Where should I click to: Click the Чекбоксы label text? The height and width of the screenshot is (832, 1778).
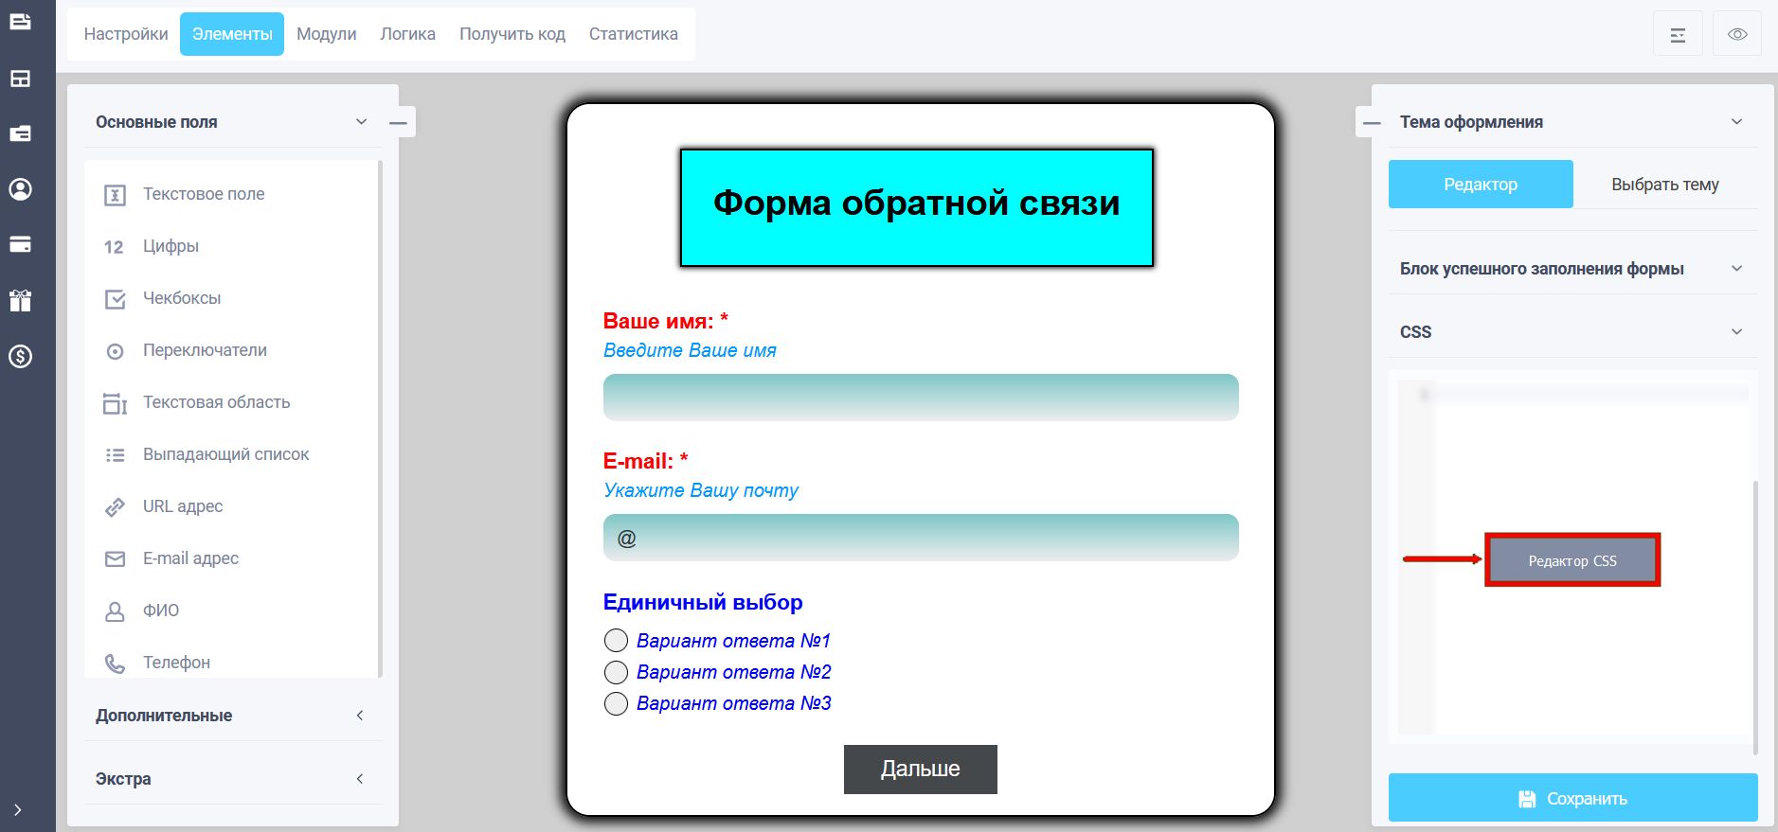point(182,298)
